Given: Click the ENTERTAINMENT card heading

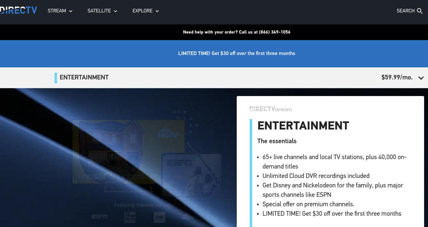Looking at the screenshot, I should [x=303, y=126].
